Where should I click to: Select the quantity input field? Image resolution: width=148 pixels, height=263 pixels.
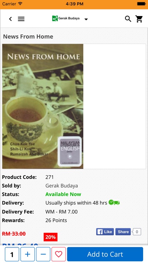pos(12,254)
